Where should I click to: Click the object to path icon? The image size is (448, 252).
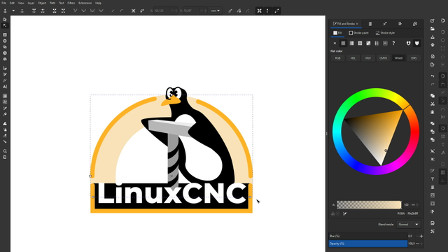pyautogui.click(x=134, y=10)
